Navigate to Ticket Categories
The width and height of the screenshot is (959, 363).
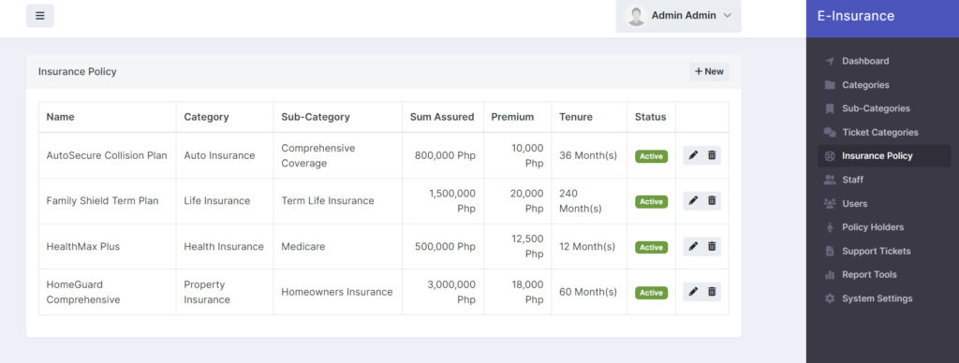pyautogui.click(x=884, y=132)
